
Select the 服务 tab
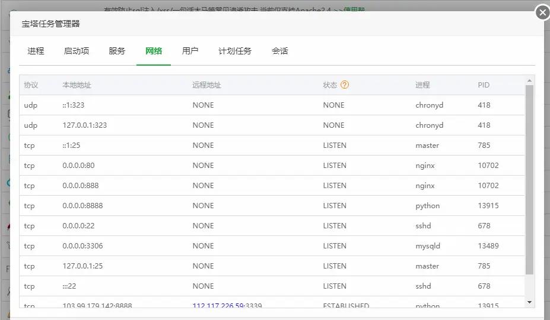pos(117,51)
